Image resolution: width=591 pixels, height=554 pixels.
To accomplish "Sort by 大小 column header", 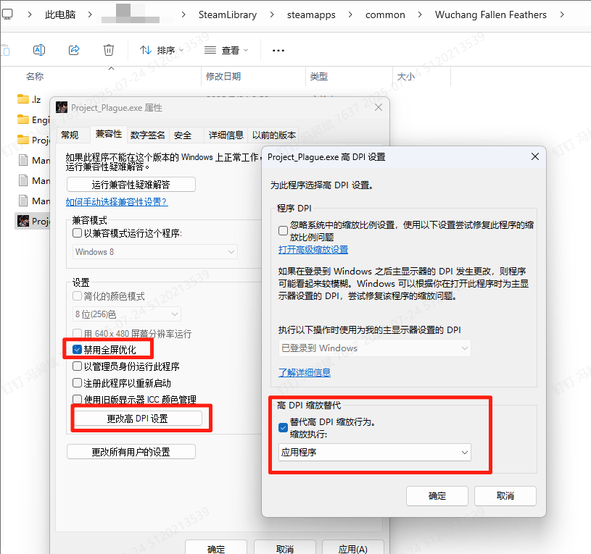I will pos(406,76).
